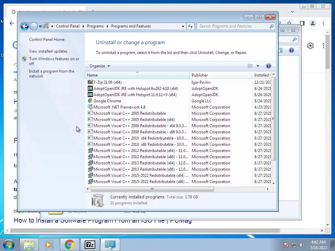Open the address bar history dropdown
This screenshot has width=335, height=251.
pos(183,26)
